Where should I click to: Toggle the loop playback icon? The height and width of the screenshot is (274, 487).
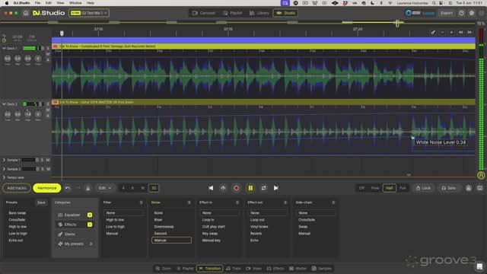point(264,188)
